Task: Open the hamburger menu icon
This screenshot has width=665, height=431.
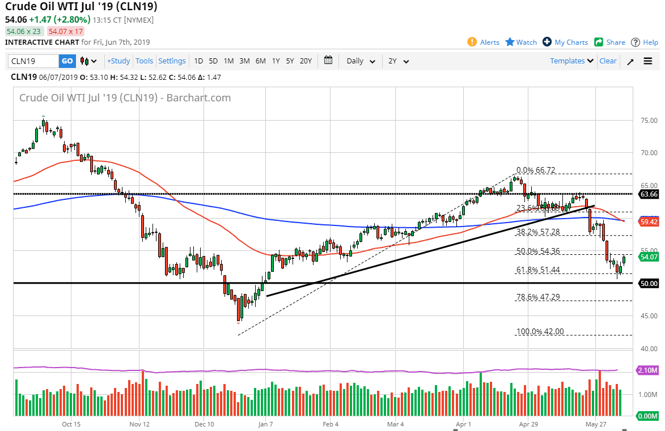Action: (x=648, y=61)
